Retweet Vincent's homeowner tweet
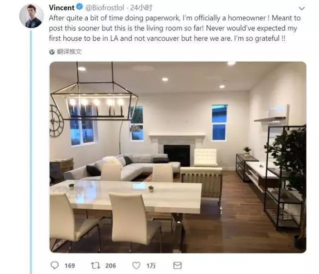 [x=95, y=265]
